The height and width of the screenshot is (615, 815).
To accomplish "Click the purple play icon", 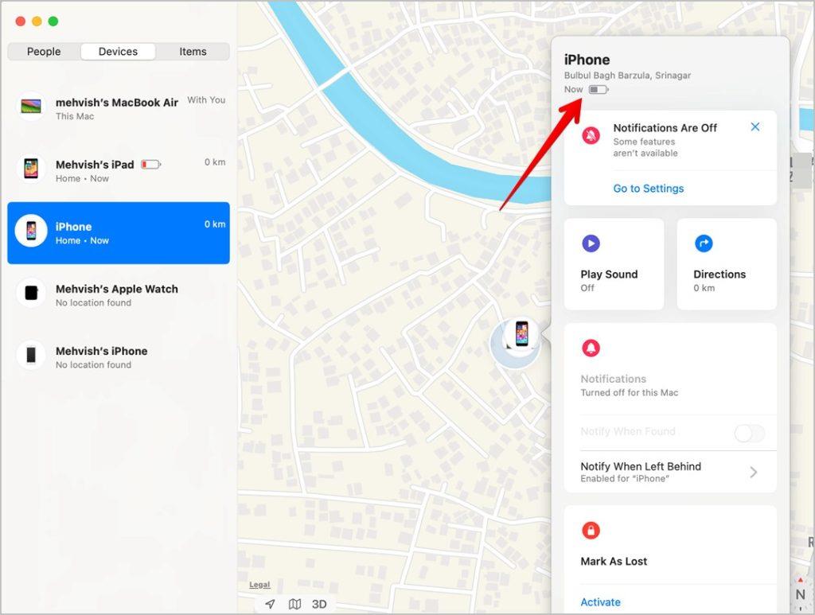I will pyautogui.click(x=591, y=243).
